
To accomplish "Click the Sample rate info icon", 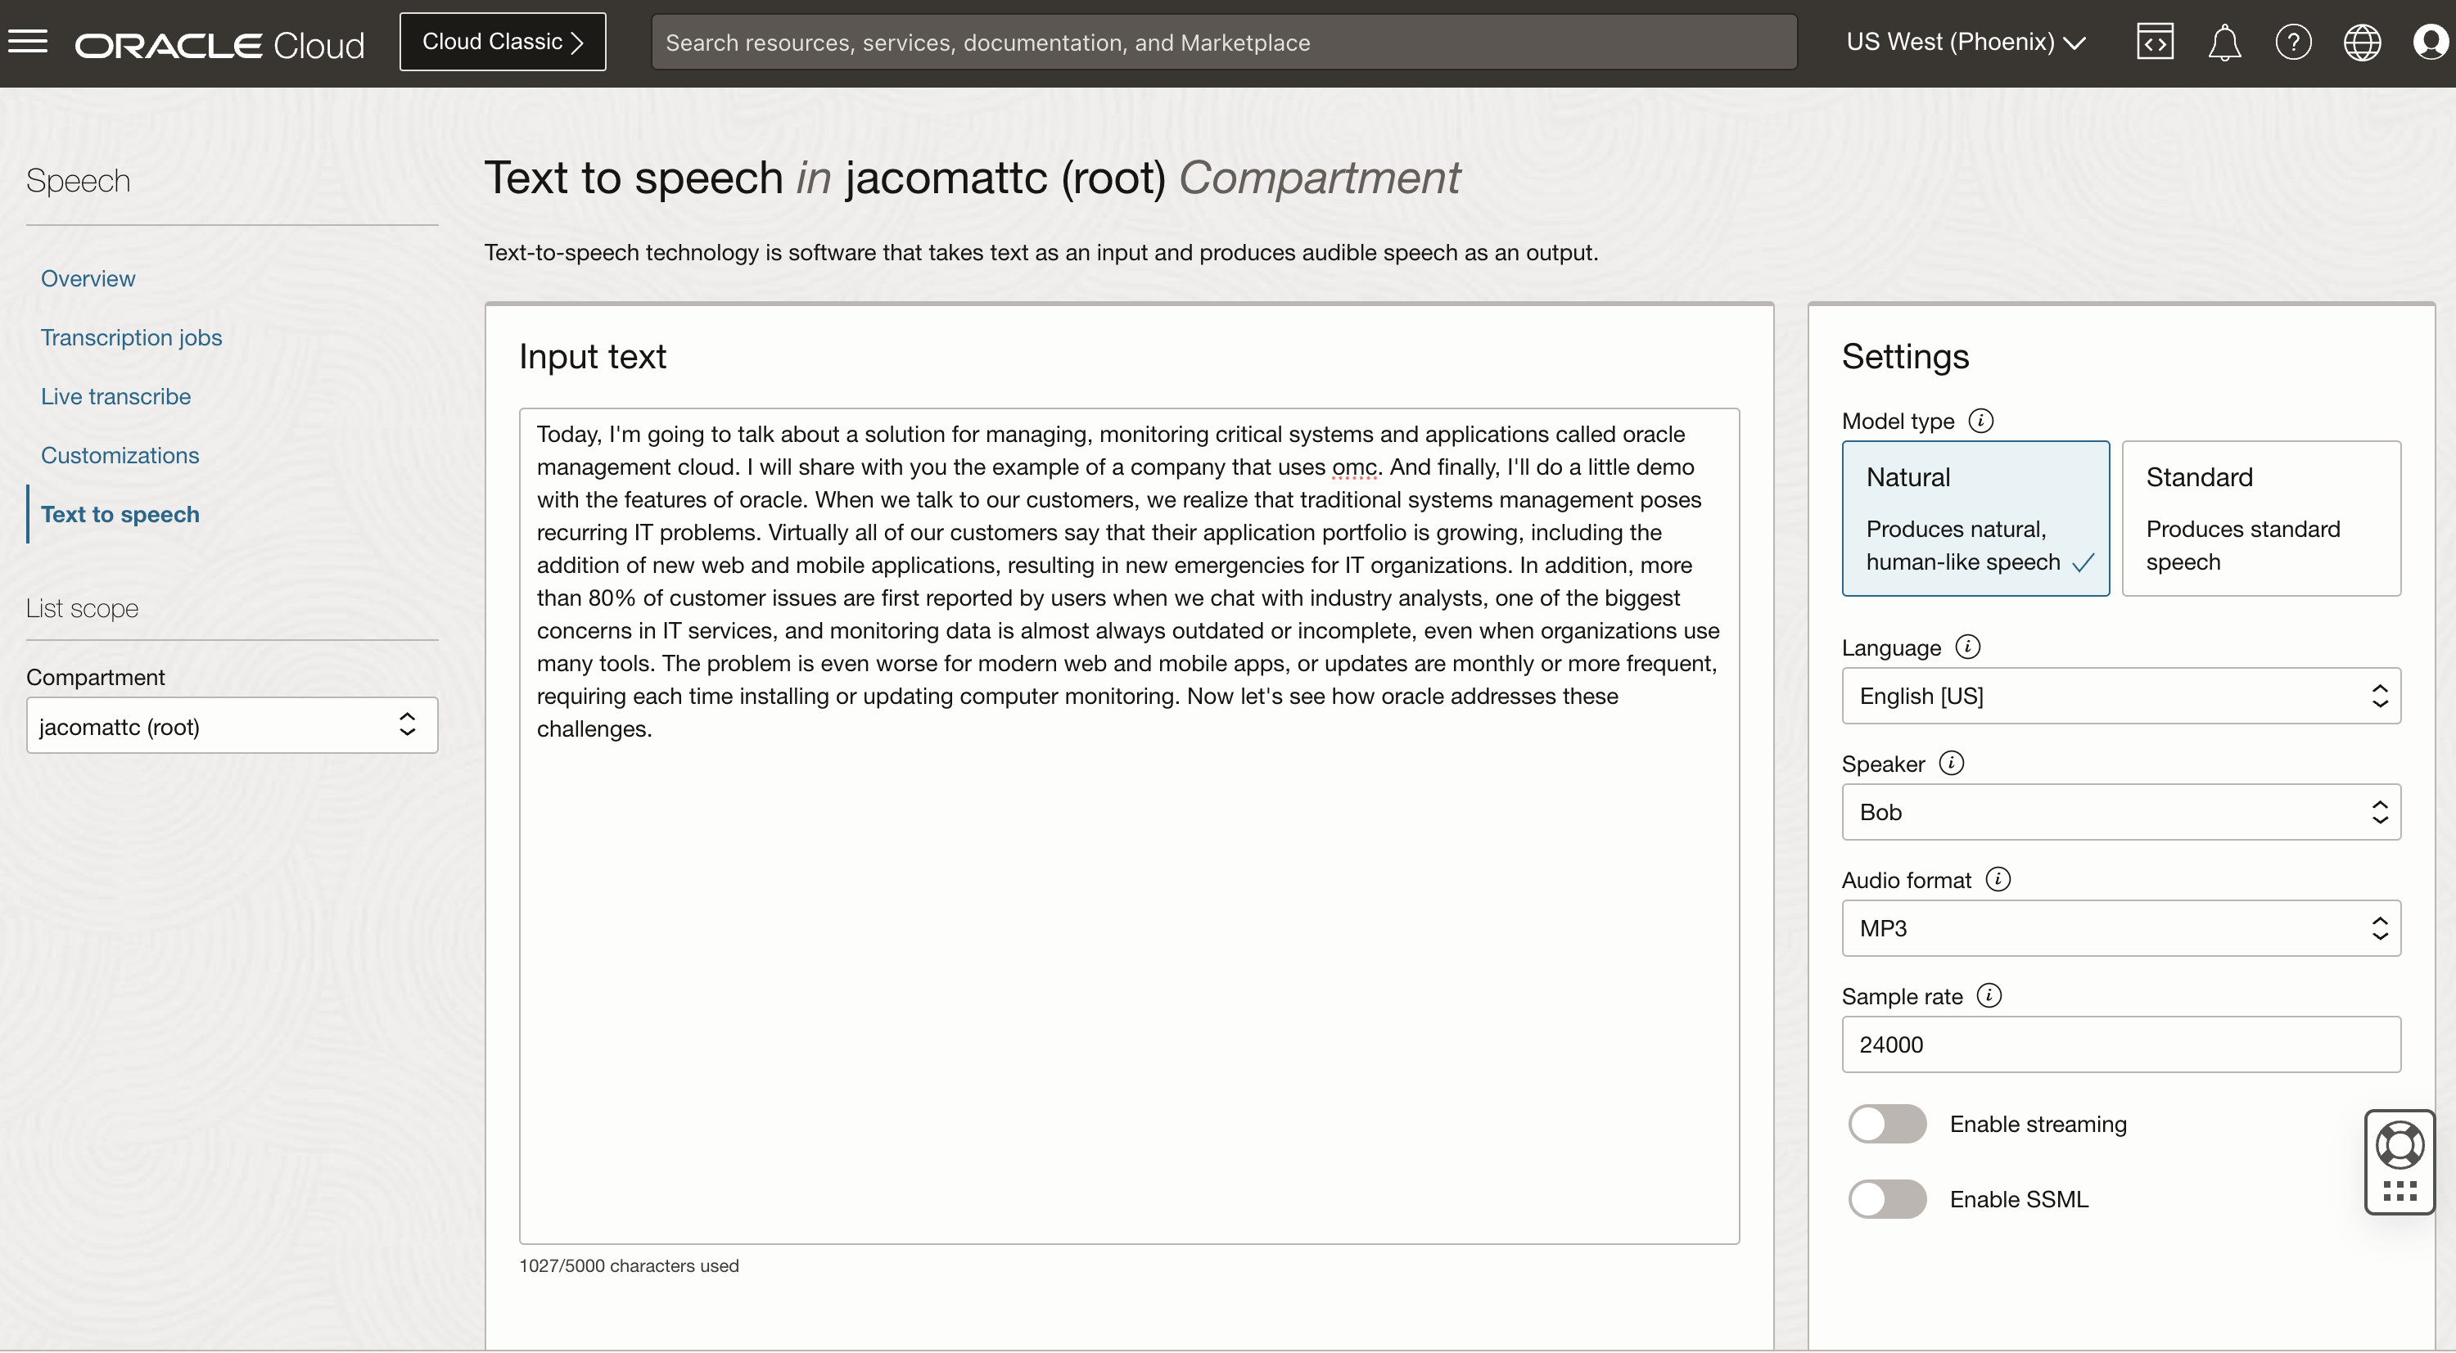I will tap(1989, 995).
